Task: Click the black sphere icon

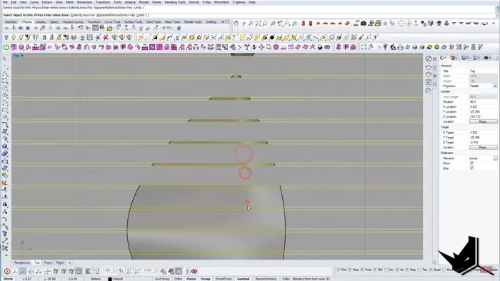Action: [272, 38]
